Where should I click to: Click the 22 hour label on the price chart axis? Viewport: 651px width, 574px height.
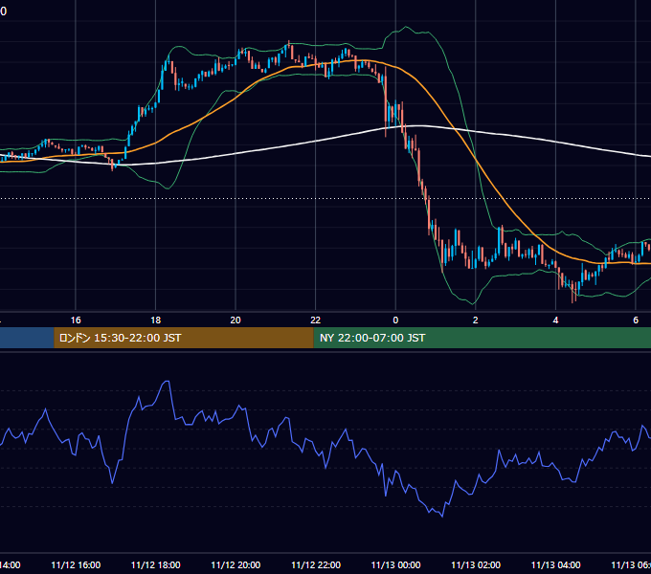click(x=316, y=320)
